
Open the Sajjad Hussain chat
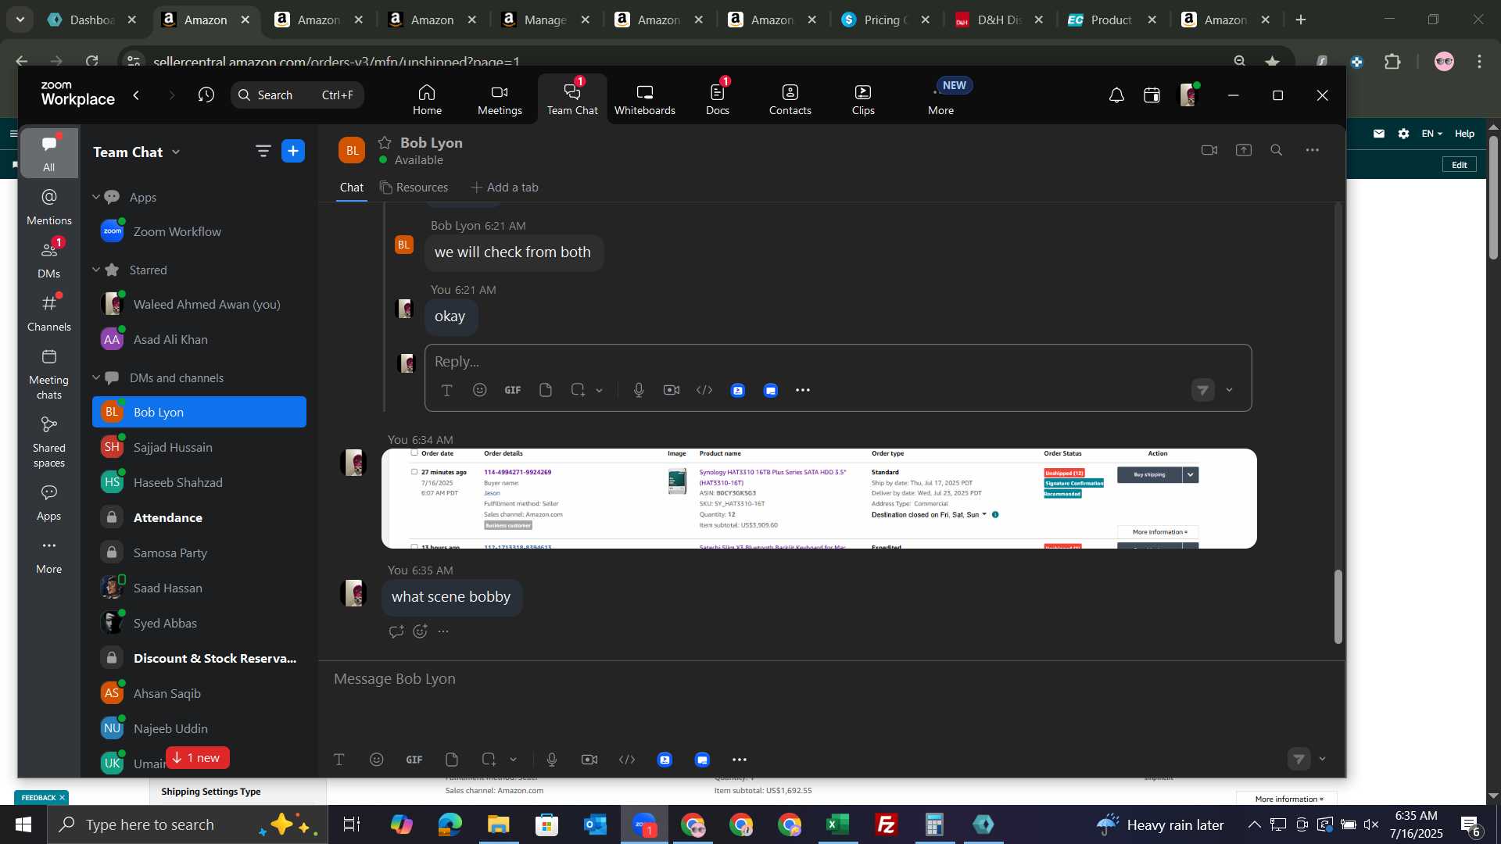pyautogui.click(x=199, y=447)
